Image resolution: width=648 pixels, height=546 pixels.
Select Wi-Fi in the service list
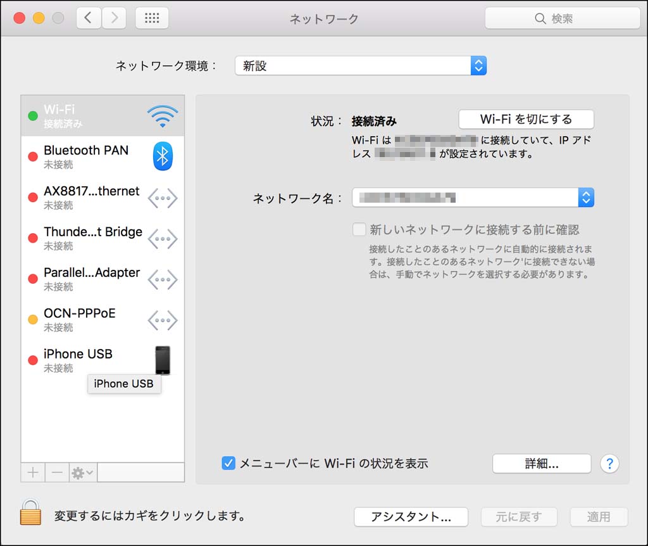point(103,116)
